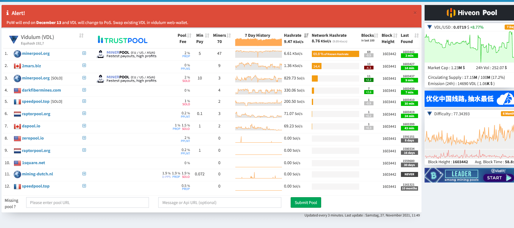Click START on ViaBTC Leader ad
Viewport: 514px width, 228px height.
click(x=498, y=178)
